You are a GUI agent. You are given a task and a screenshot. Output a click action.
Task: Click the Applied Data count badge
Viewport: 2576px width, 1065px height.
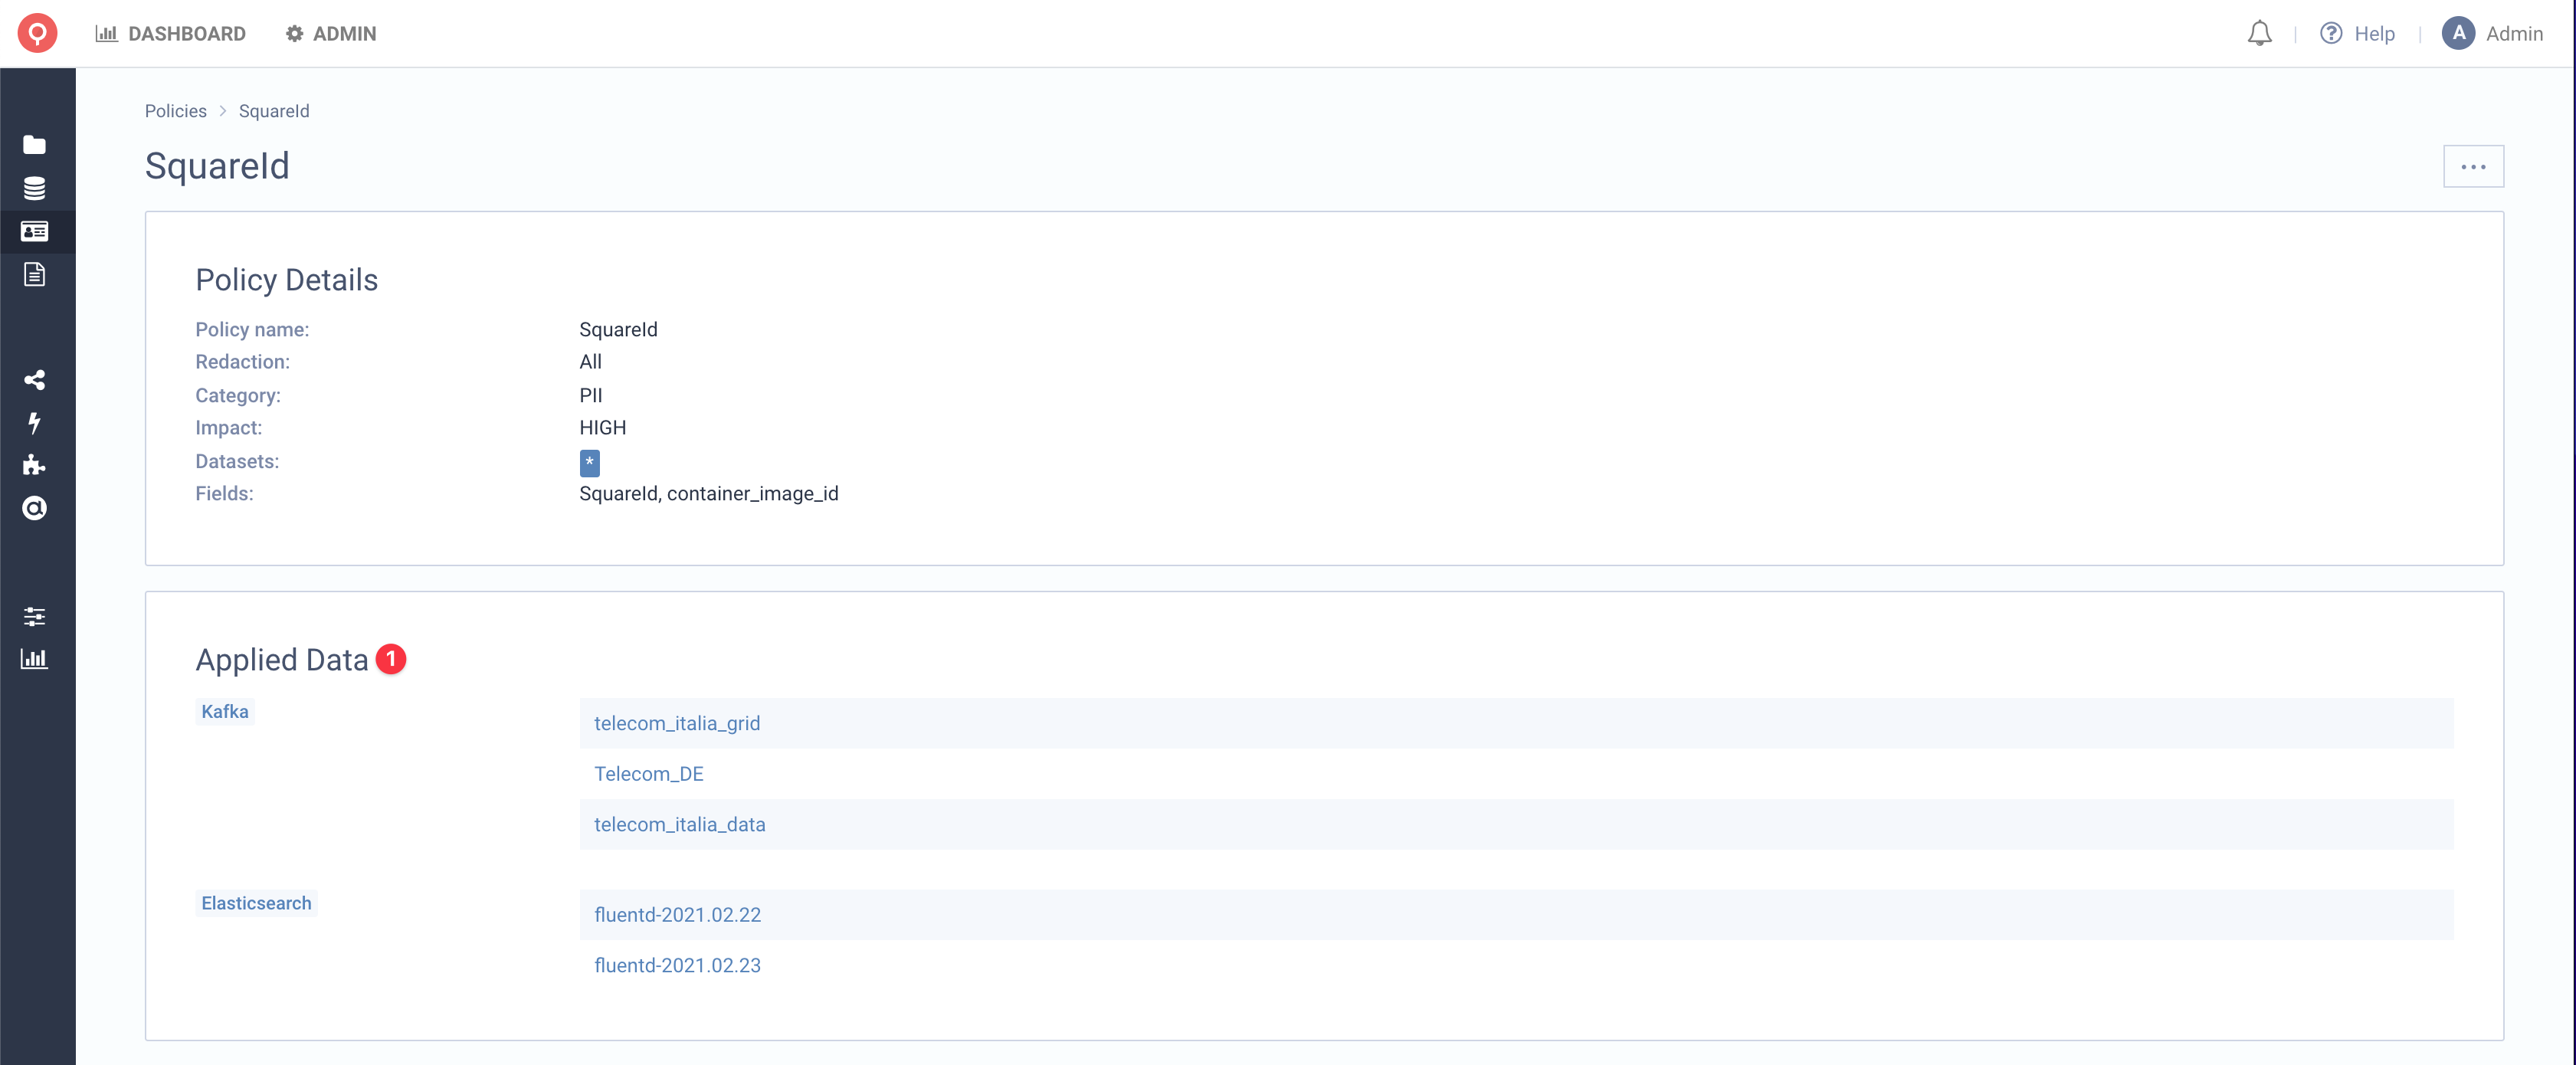coord(391,659)
